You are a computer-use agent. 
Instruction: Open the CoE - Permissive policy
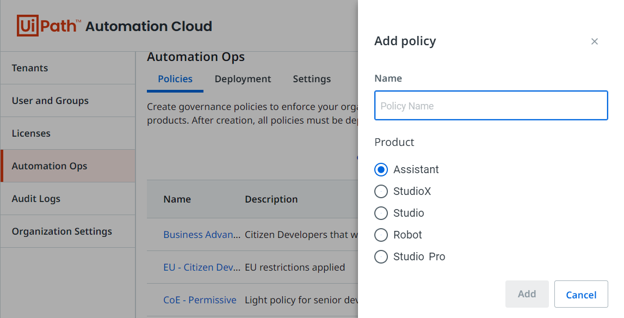pyautogui.click(x=200, y=300)
